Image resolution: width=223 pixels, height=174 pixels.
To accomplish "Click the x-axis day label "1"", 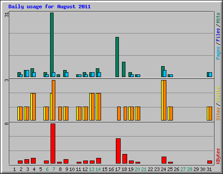I will [x=14, y=169].
